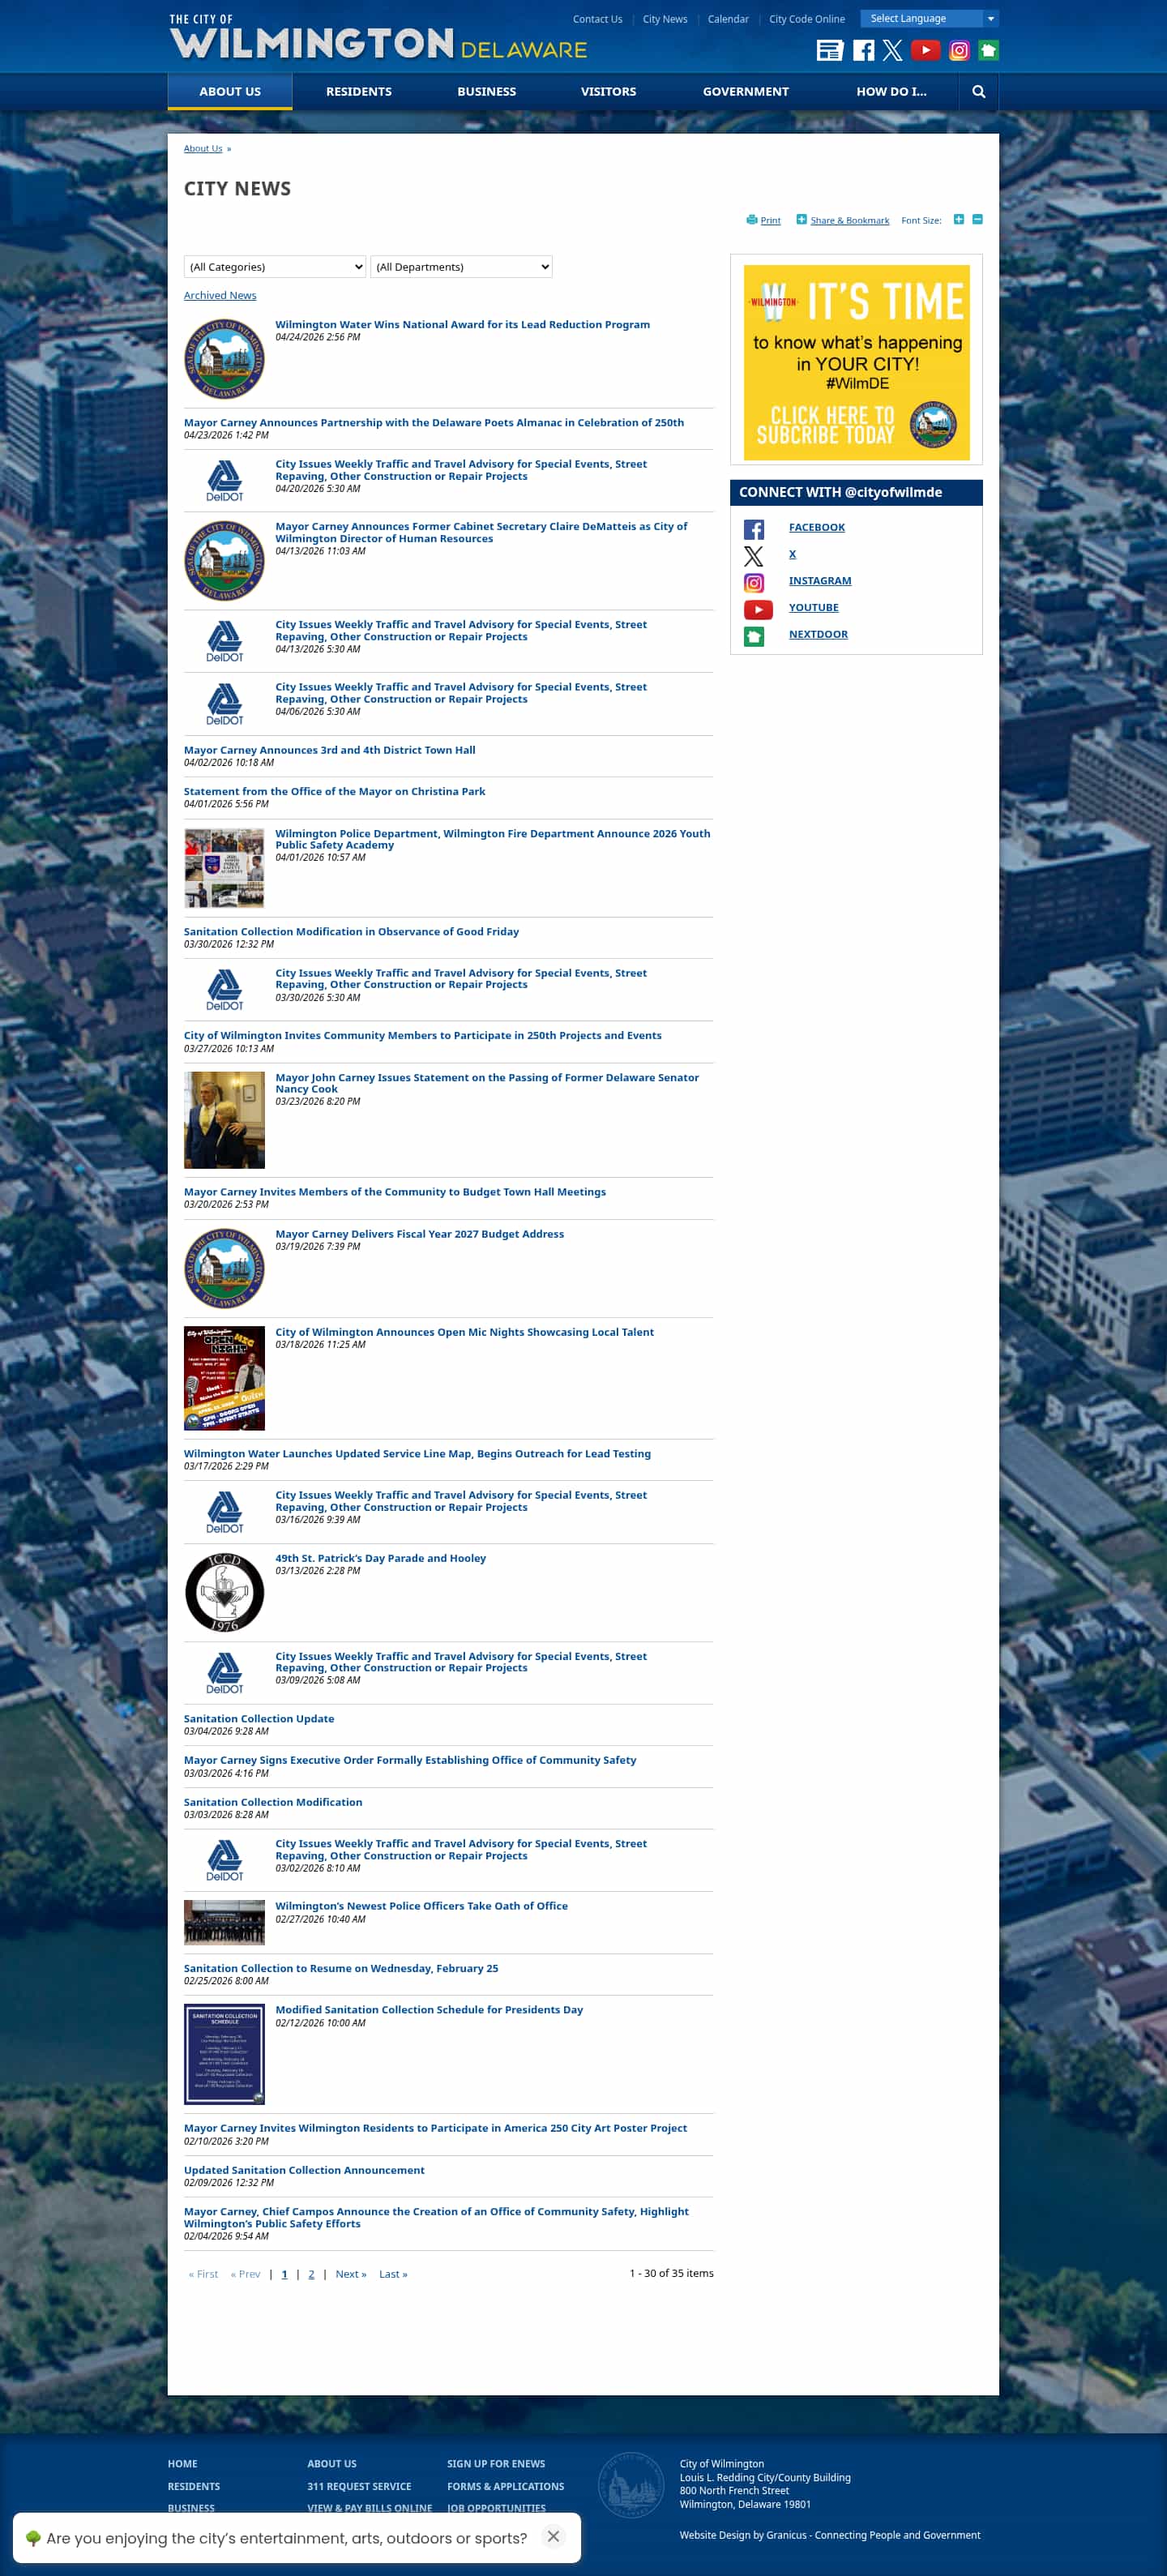This screenshot has width=1167, height=2576.
Task: Open Fiscal Year 2027 Budget Address article
Action: [x=420, y=1234]
